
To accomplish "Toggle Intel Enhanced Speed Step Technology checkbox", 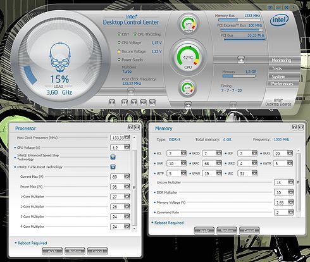I will 113,157.
